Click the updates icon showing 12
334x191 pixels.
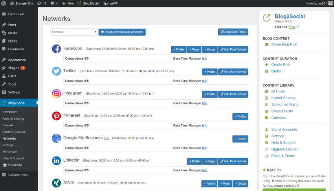point(39,4)
